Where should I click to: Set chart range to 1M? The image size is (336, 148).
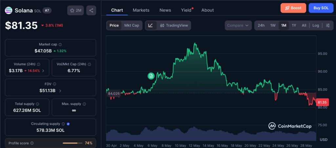coord(284,26)
